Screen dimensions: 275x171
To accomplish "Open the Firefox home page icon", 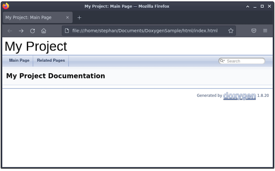I will tap(44, 31).
